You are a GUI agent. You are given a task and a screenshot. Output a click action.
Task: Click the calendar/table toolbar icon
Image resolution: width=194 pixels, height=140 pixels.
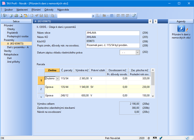(x=112, y=15)
